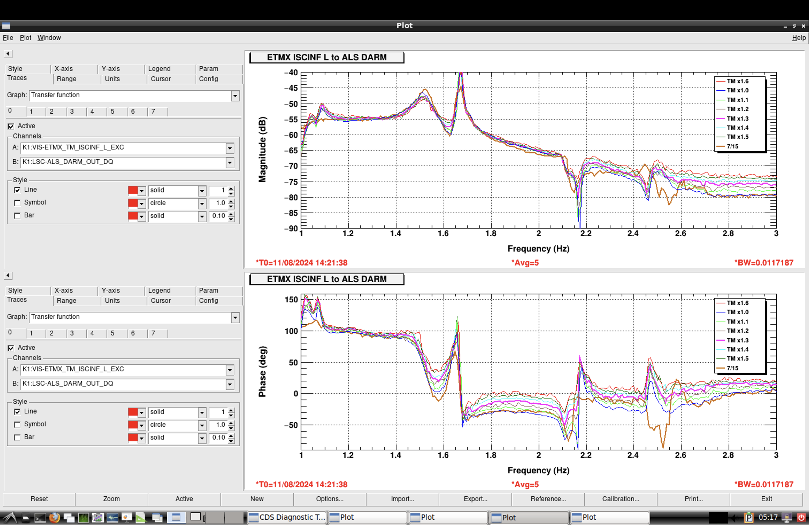
Task: Open the presentation icon in taskbar
Action: pos(127,518)
